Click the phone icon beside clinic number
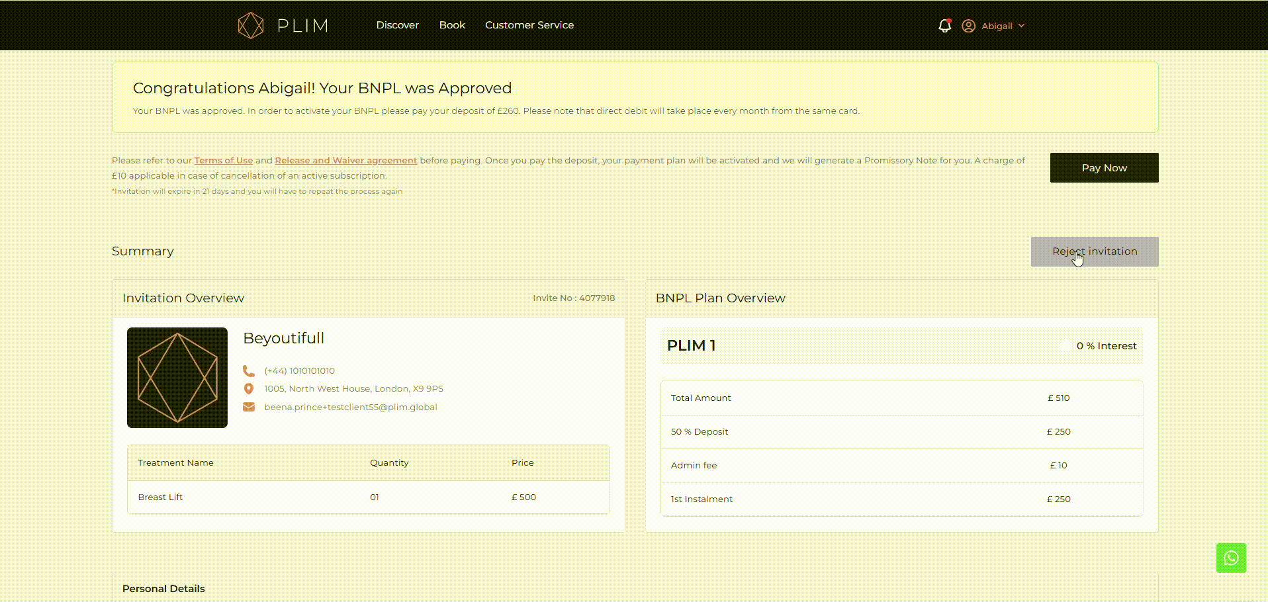The image size is (1268, 602). (249, 370)
